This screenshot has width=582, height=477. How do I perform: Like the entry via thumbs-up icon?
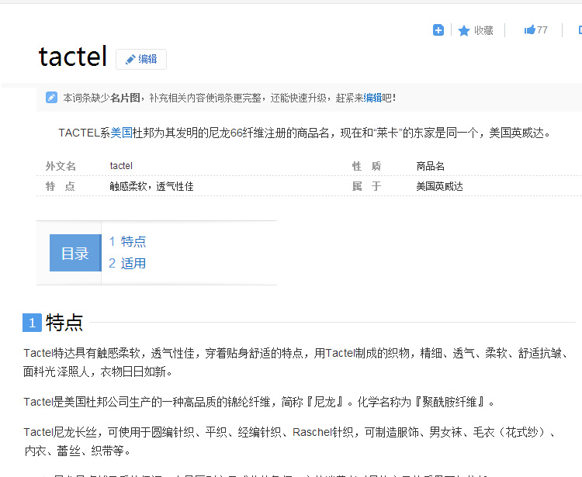(x=530, y=30)
